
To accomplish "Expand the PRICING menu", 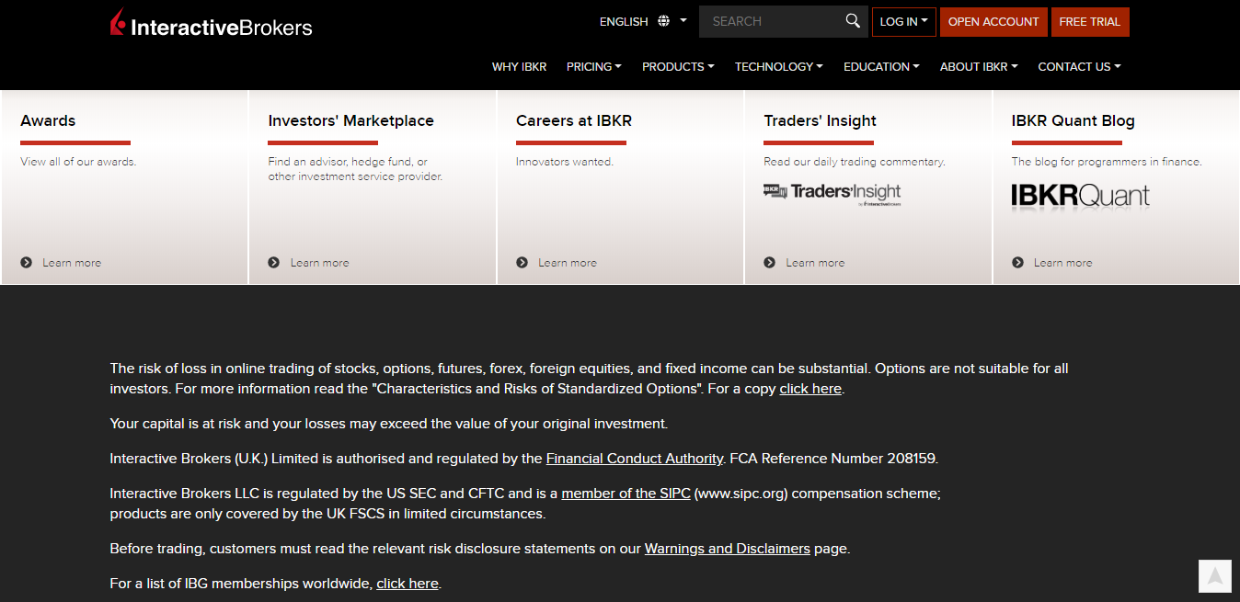I will pyautogui.click(x=593, y=66).
